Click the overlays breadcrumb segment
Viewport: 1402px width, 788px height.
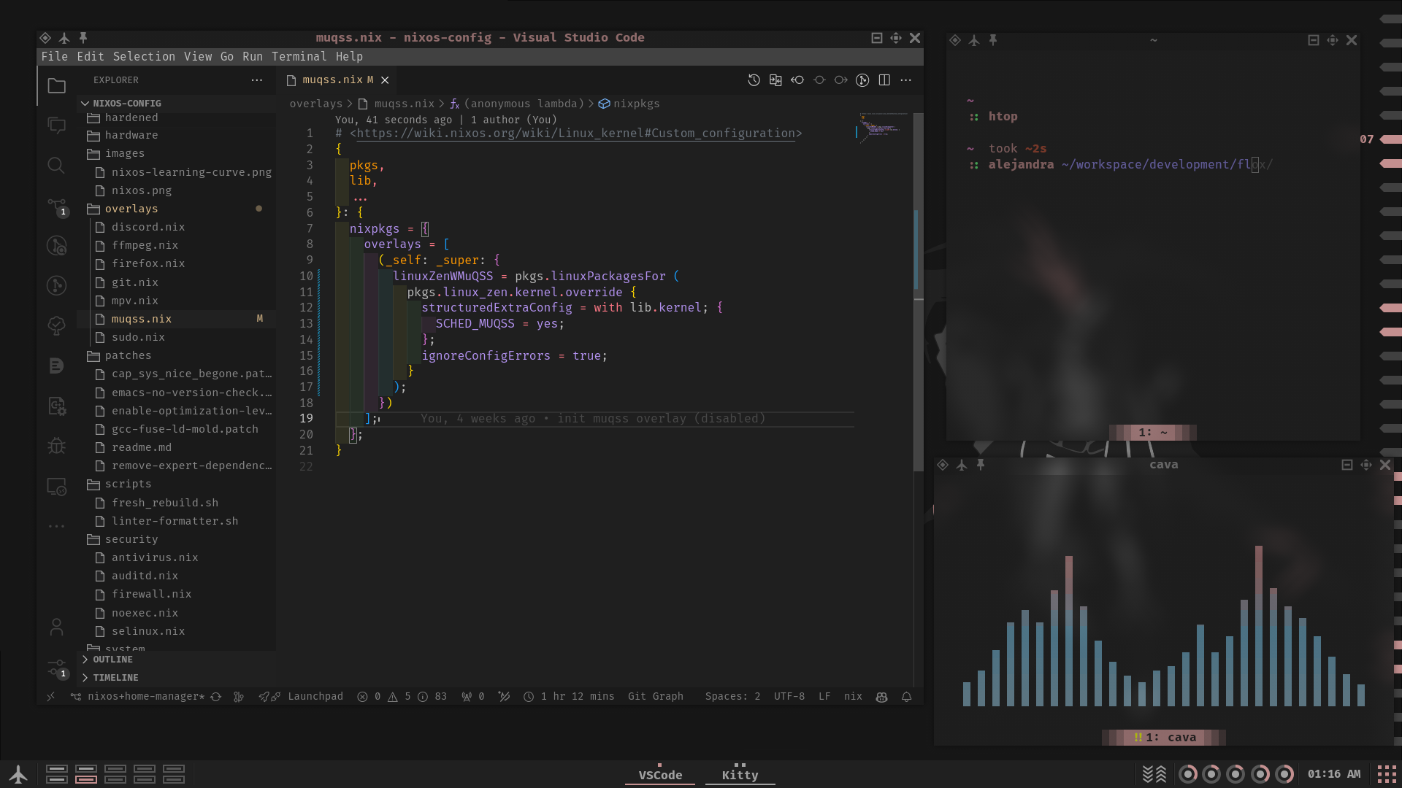(315, 104)
